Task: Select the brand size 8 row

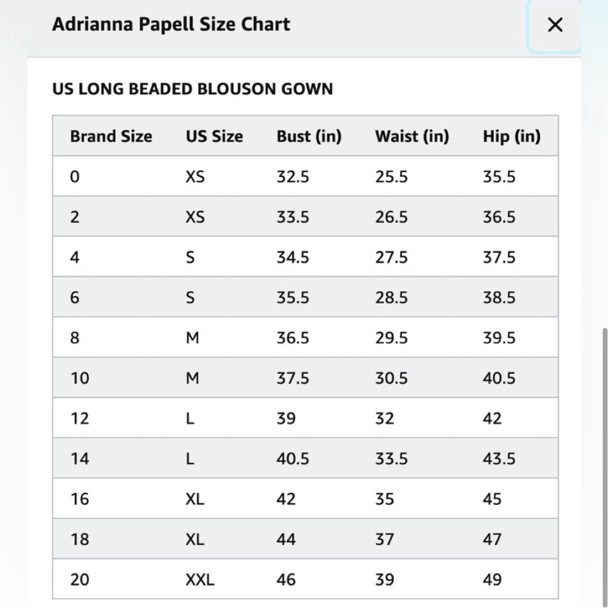Action: (x=305, y=338)
